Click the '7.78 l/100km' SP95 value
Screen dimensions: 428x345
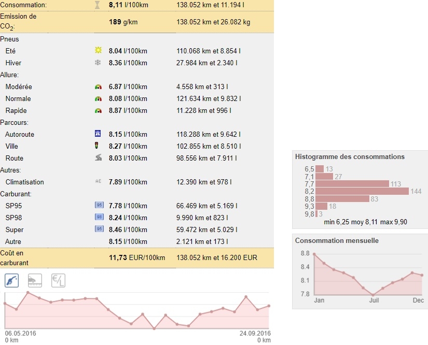tap(128, 206)
